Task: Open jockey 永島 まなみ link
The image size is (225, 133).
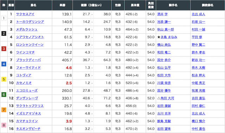Action: [x=169, y=37]
